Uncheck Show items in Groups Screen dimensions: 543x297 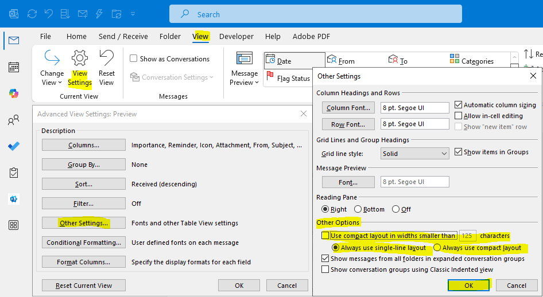point(458,152)
